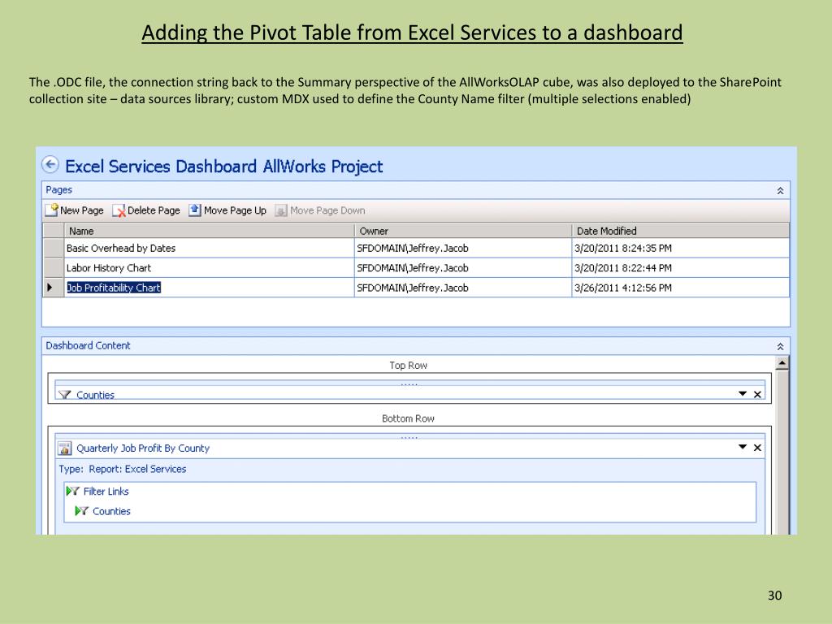Open the Quarterly Job Profit By County dropdown arrow

743,448
